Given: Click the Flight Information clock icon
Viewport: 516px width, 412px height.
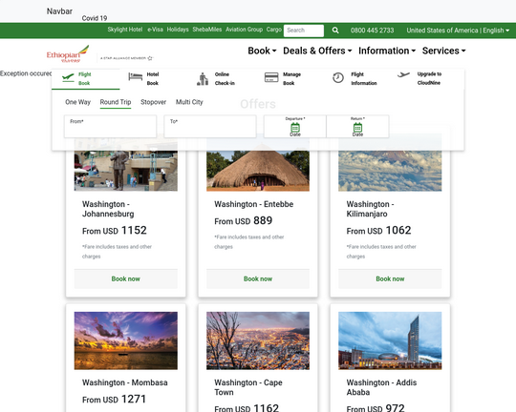Looking at the screenshot, I should point(338,78).
